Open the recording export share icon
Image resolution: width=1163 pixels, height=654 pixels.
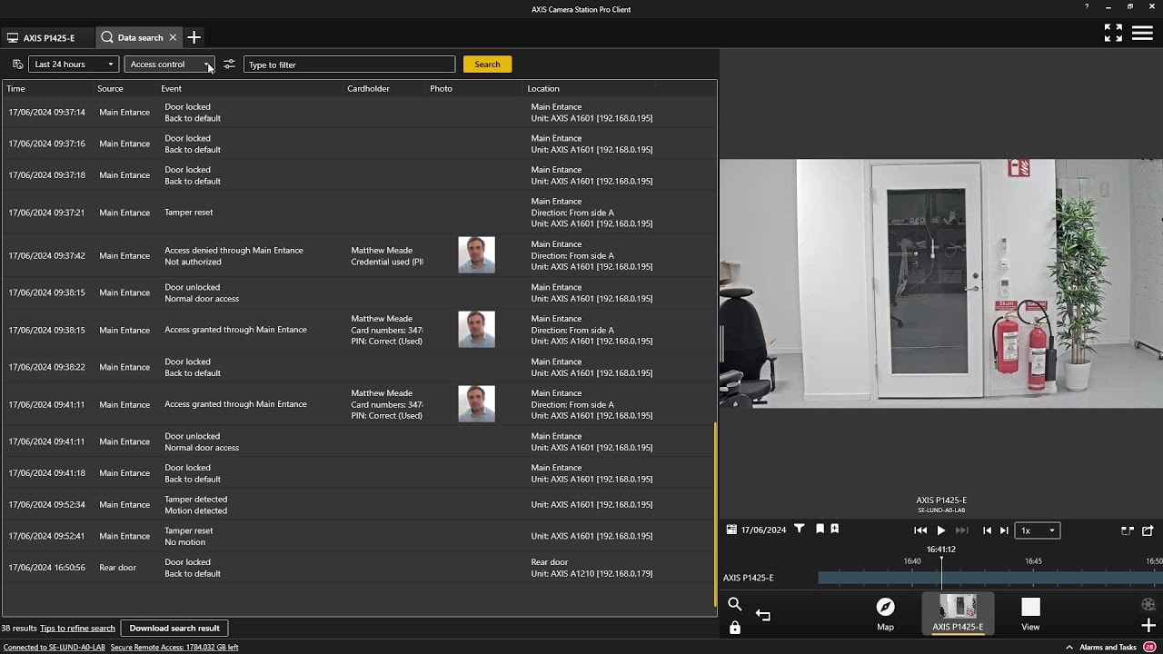[1148, 530]
